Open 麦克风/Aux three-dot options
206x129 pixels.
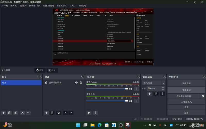[x=136, y=89]
